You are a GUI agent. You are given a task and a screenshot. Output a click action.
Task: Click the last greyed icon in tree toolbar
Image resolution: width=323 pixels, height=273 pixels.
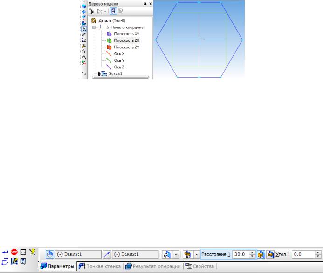pyautogui.click(x=121, y=11)
